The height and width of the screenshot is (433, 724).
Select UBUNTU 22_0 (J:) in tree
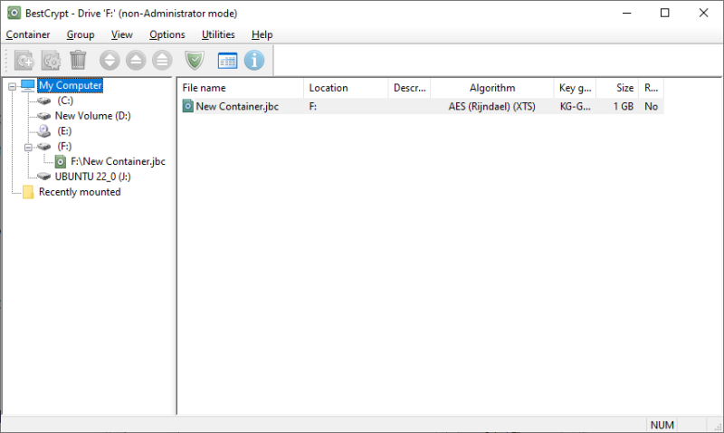point(93,177)
